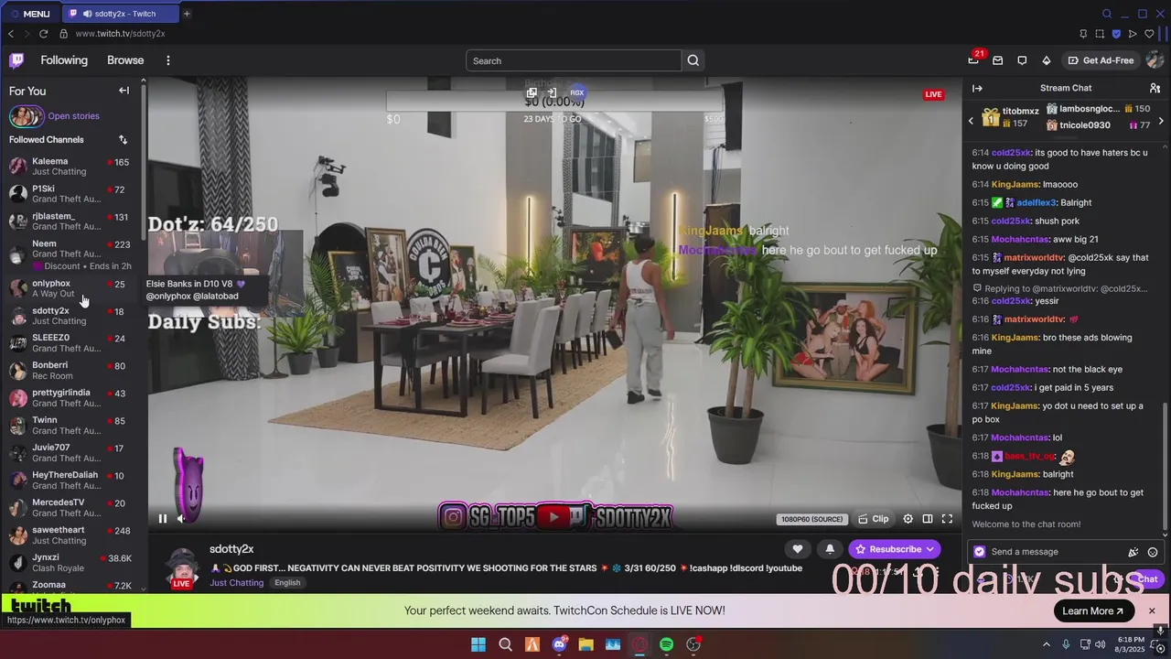The image size is (1171, 659).
Task: Click the Just Chatting category link
Action: click(236, 583)
